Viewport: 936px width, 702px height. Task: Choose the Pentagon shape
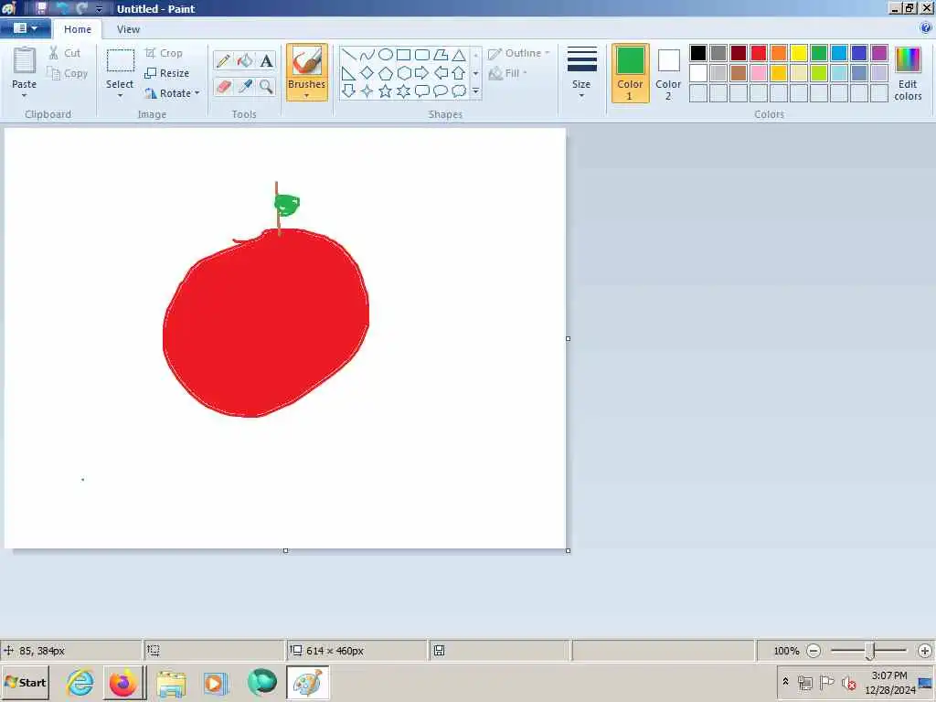386,73
